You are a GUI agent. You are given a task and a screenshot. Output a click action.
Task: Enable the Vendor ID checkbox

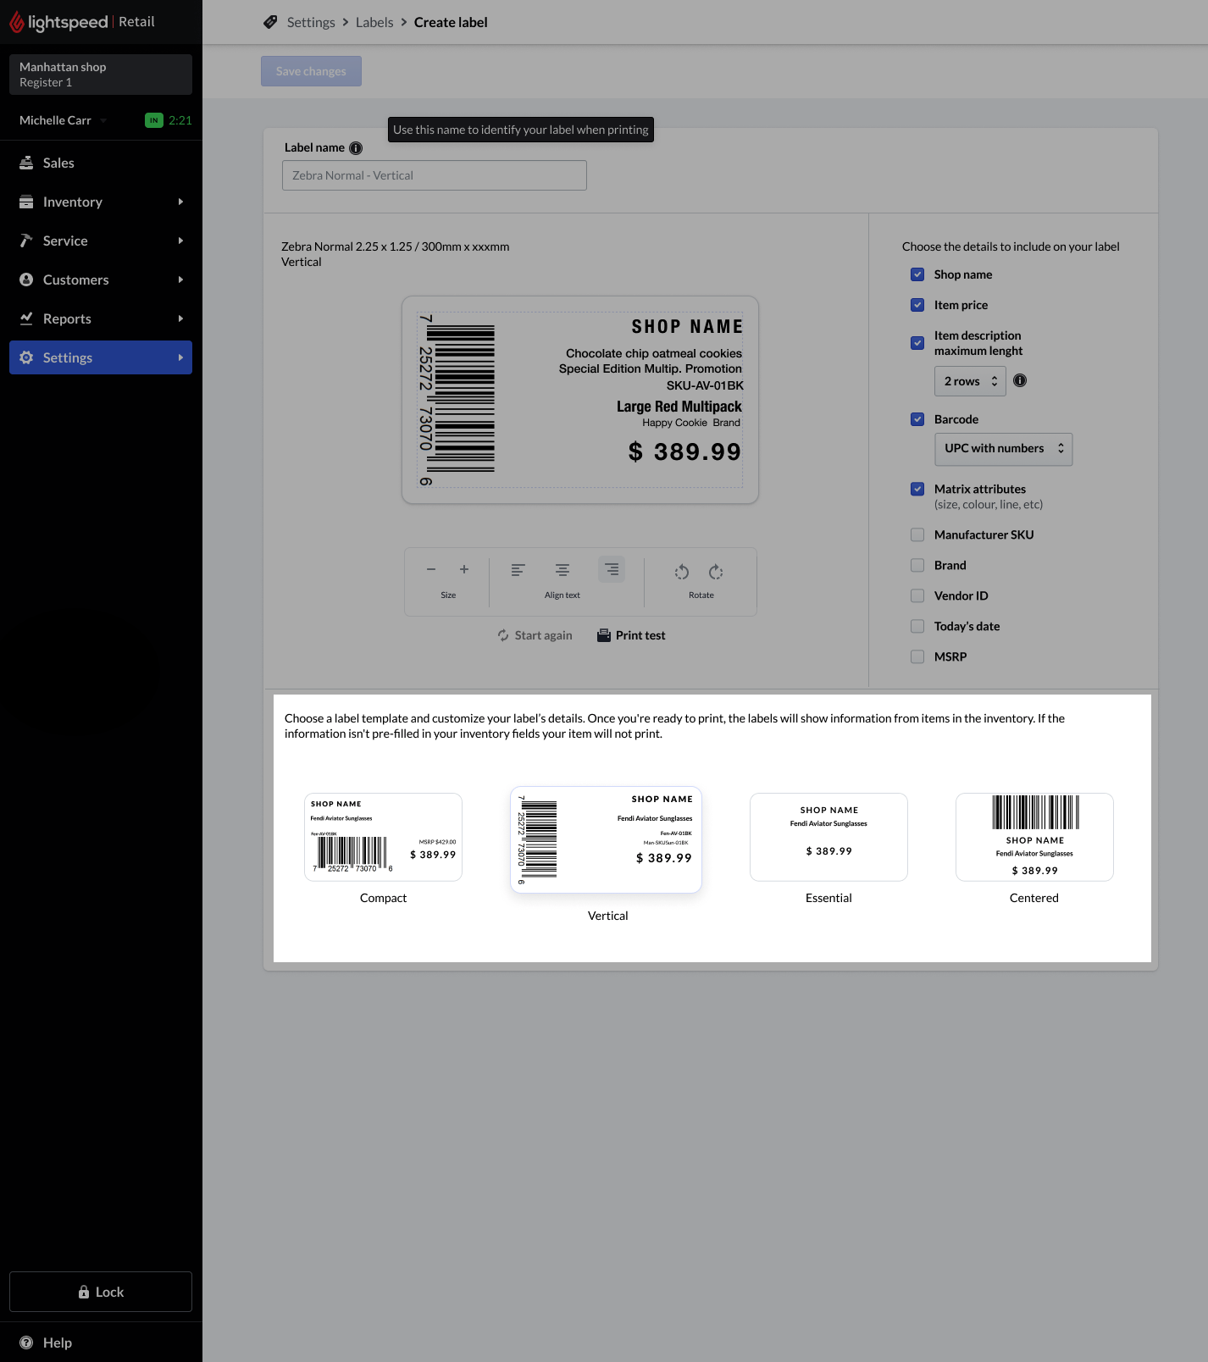[x=917, y=595]
